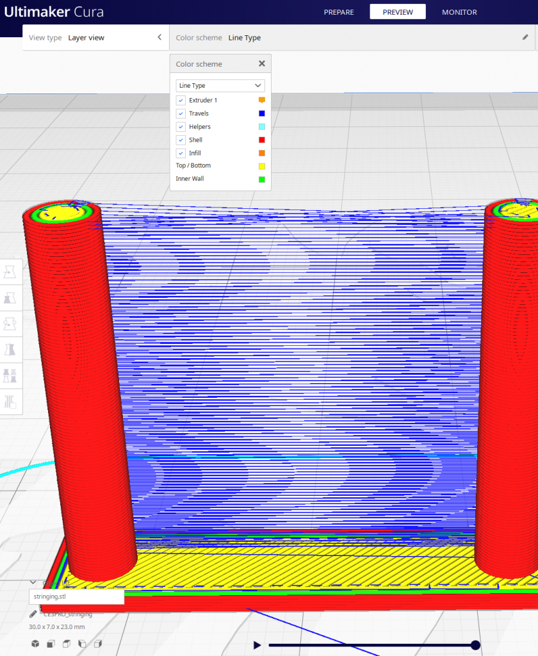Close the Color scheme panel

click(261, 64)
